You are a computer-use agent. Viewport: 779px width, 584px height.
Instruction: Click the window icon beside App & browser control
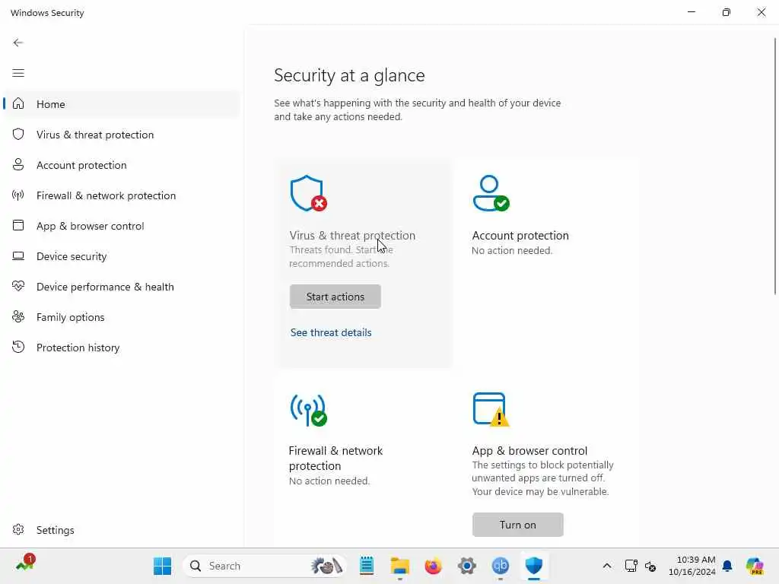coord(18,225)
